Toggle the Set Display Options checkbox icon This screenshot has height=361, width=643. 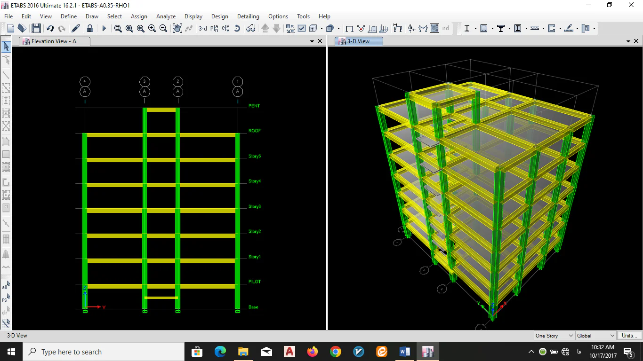pos(302,28)
